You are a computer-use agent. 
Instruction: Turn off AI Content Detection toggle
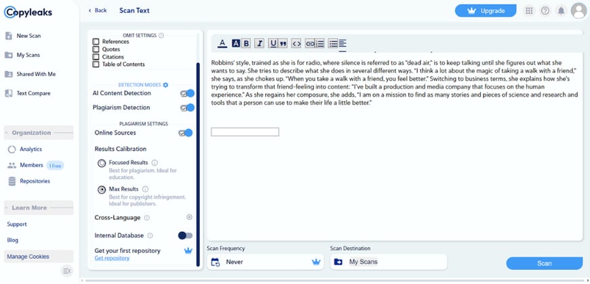(x=186, y=93)
